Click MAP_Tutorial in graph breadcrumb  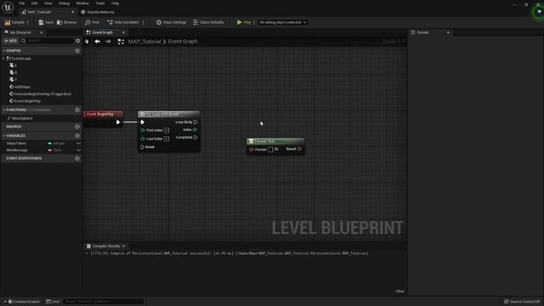pos(144,42)
